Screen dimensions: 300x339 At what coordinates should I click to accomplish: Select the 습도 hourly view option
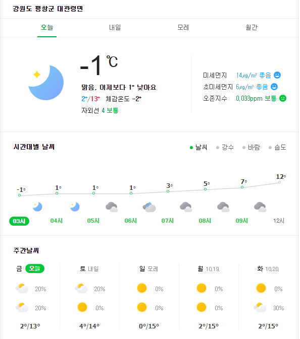coord(277,148)
